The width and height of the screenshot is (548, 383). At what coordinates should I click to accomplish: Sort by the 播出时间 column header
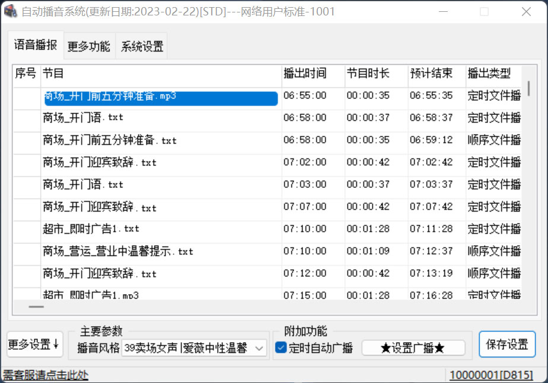(313, 74)
